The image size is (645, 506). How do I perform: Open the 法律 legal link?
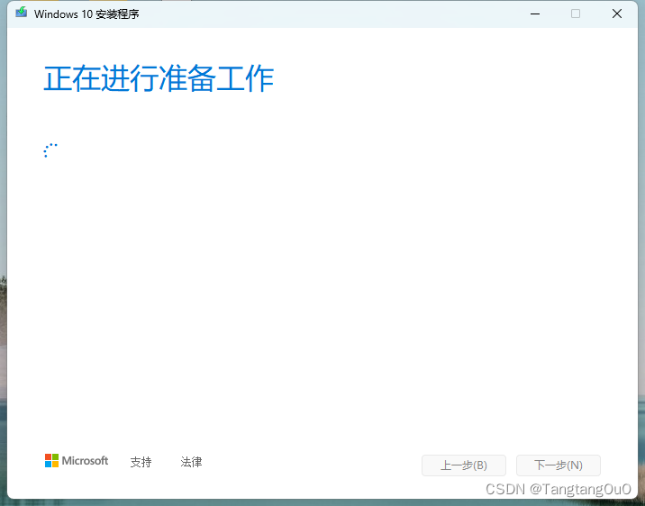[191, 462]
